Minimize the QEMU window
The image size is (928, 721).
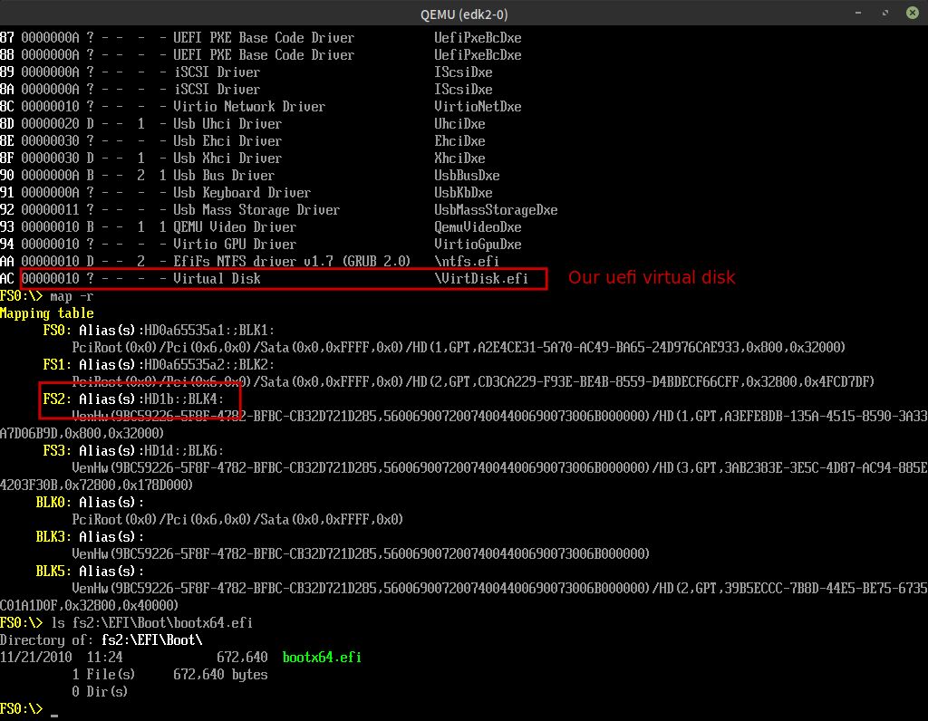[858, 13]
